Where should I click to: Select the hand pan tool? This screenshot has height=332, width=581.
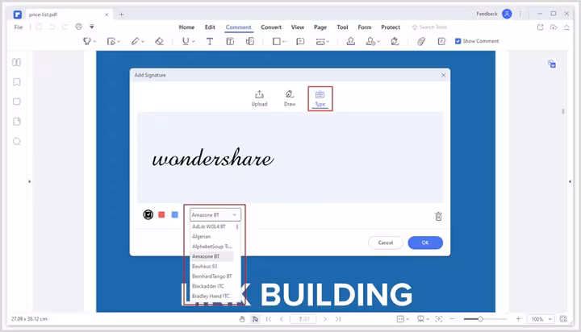pyautogui.click(x=242, y=319)
